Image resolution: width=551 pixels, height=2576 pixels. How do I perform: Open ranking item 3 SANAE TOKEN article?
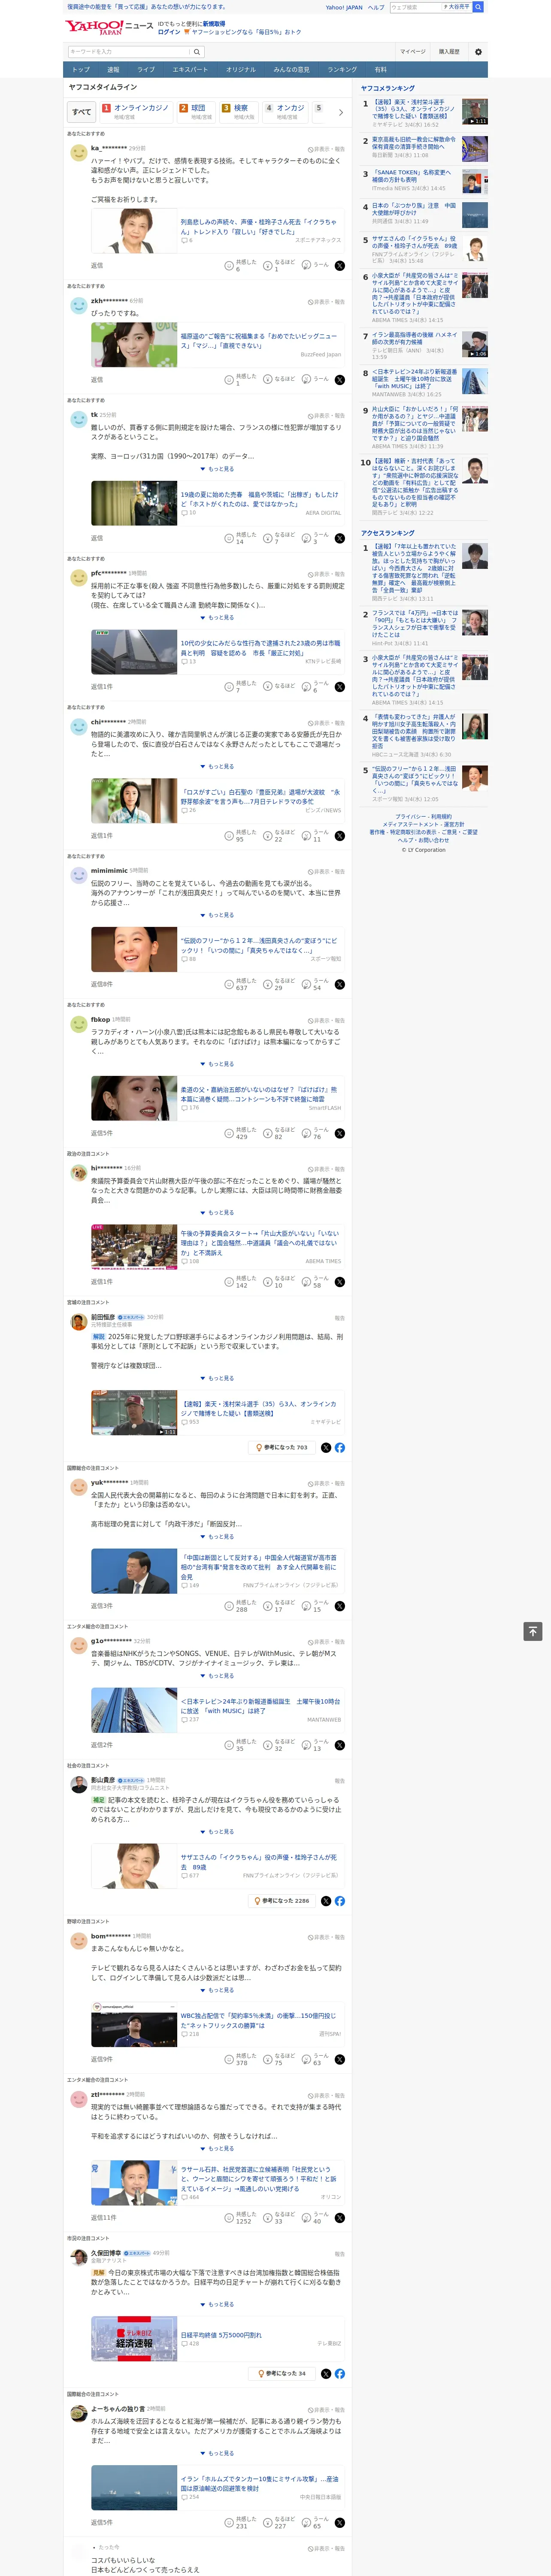pyautogui.click(x=411, y=176)
